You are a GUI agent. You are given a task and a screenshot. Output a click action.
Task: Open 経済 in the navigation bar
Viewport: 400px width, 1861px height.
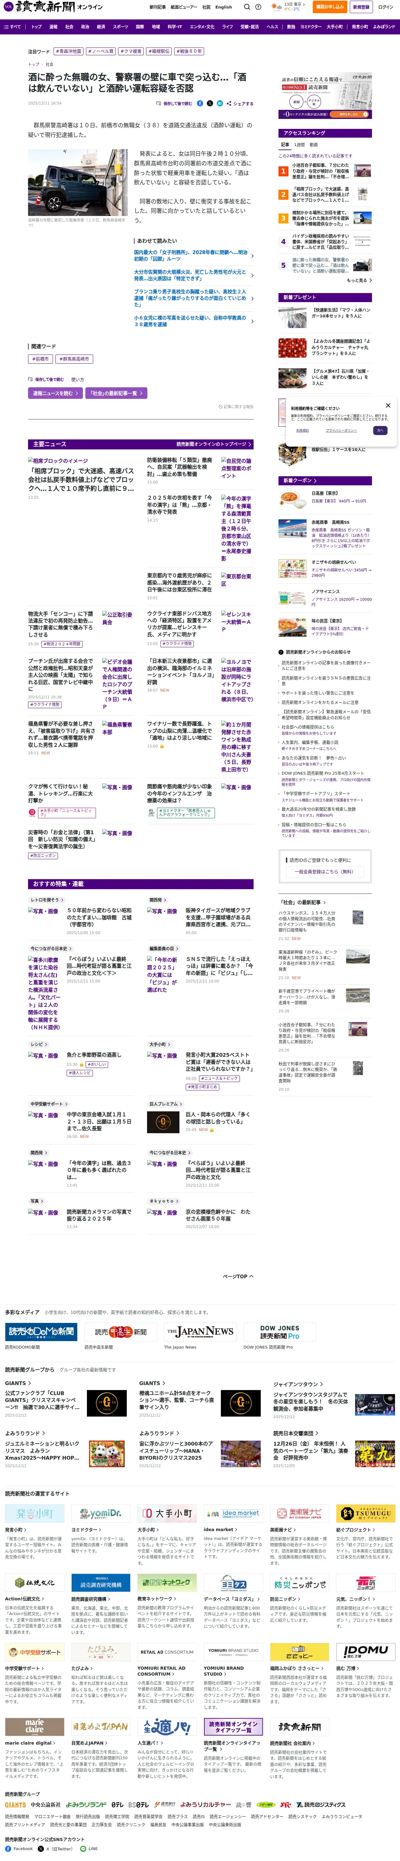(x=101, y=27)
